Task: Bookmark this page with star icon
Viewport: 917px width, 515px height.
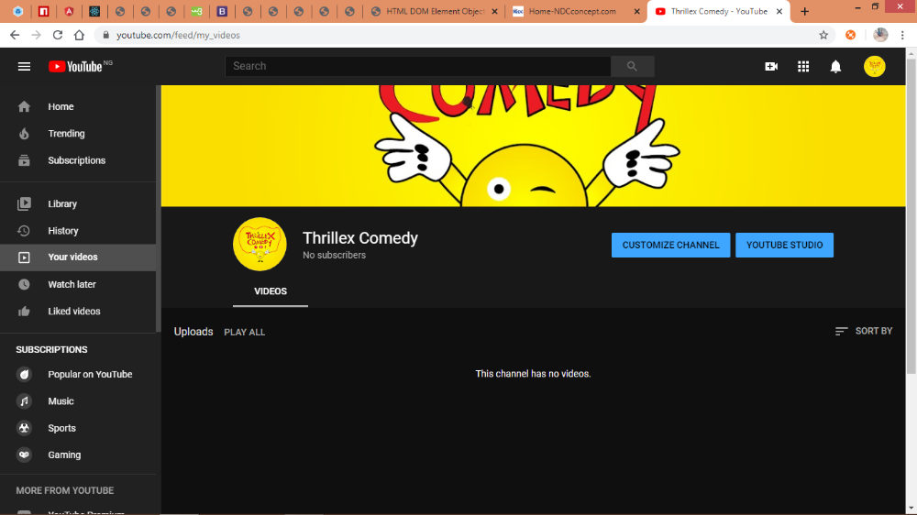Action: [823, 35]
